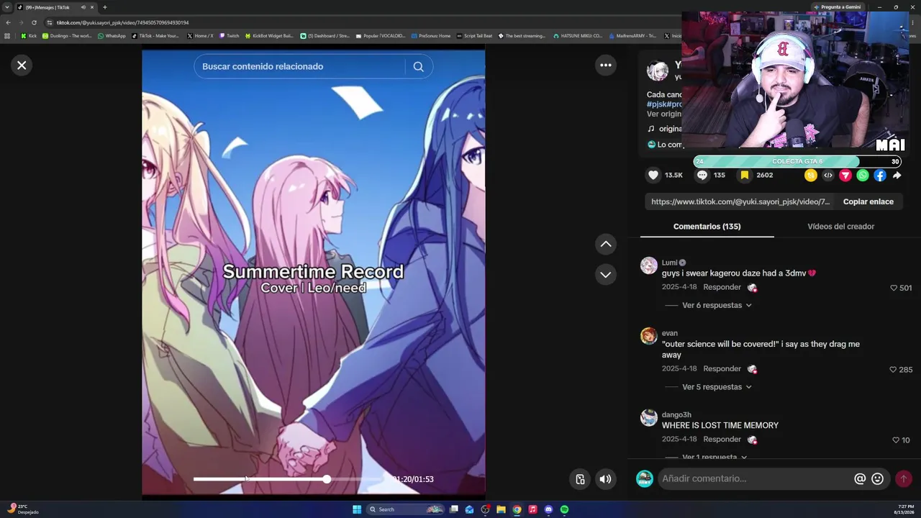Click 'Copiar enlace' button
The image size is (921, 518).
[868, 202]
